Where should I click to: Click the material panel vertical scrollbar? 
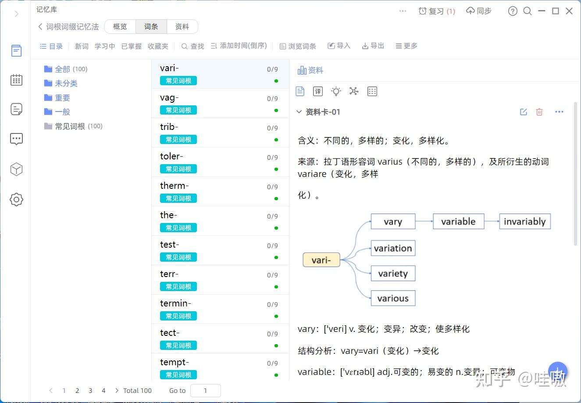tap(575, 174)
